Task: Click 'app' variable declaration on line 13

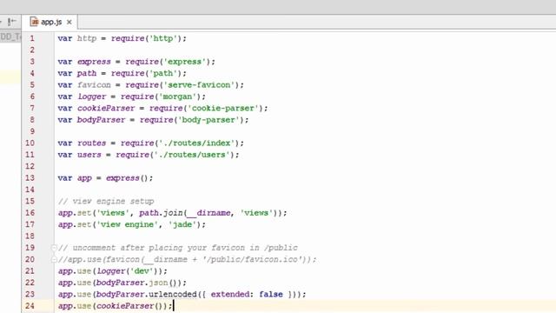Action: click(x=84, y=178)
